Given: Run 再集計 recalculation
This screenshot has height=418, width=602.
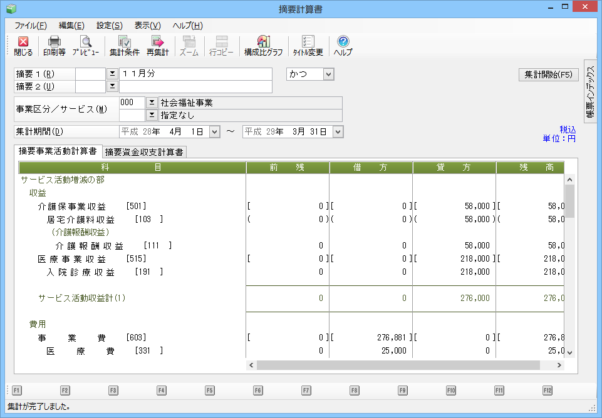Looking at the screenshot, I should coord(157,46).
